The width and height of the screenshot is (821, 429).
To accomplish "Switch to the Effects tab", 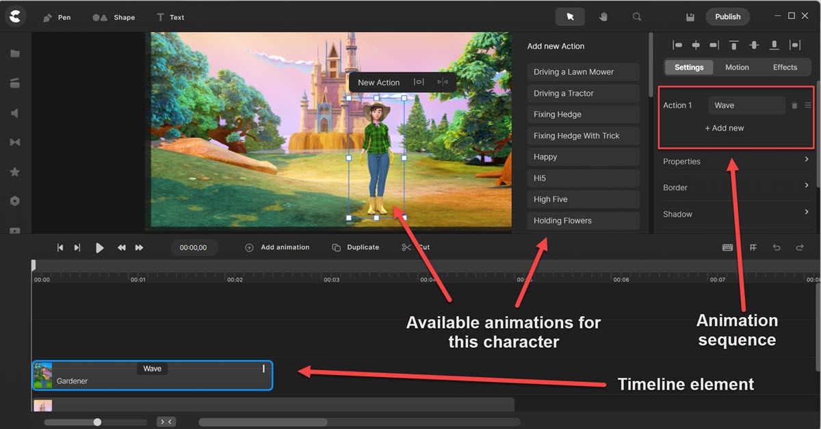I will tap(785, 67).
